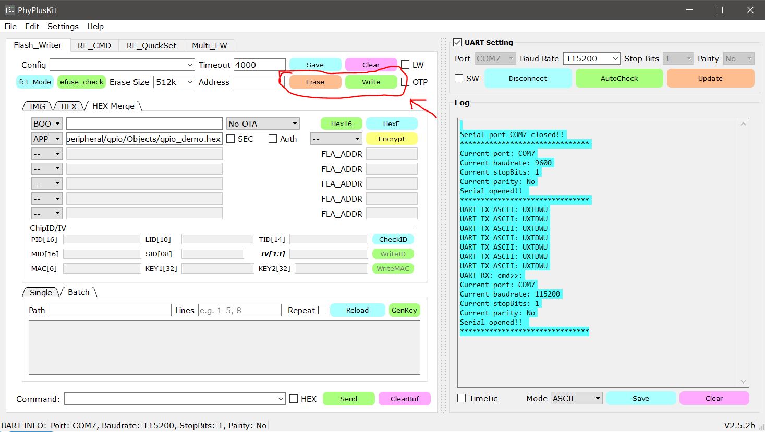
Task: Open the Erase Size 512k dropdown
Action: pyautogui.click(x=174, y=82)
